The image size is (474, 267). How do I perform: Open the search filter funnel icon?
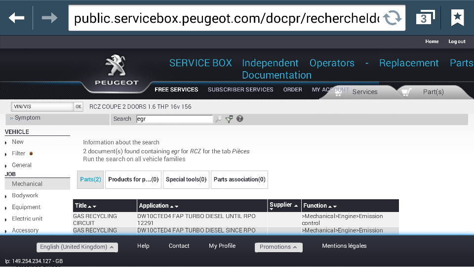(x=229, y=119)
